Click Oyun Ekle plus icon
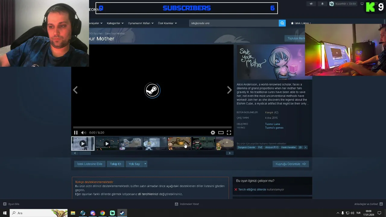The height and width of the screenshot is (217, 386). 5,204
